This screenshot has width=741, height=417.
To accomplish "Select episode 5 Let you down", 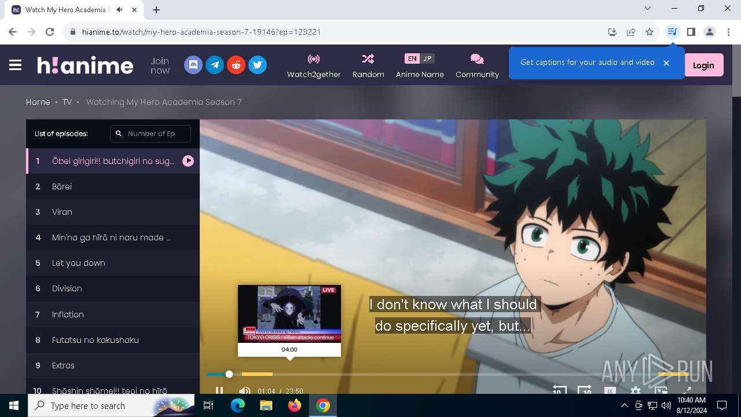I will 113,263.
